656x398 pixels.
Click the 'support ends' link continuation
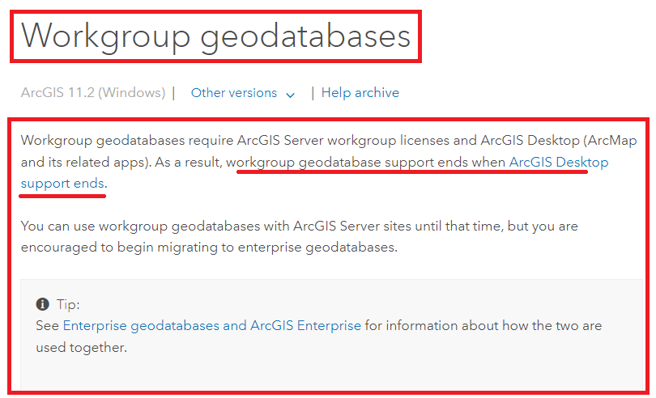(x=62, y=184)
